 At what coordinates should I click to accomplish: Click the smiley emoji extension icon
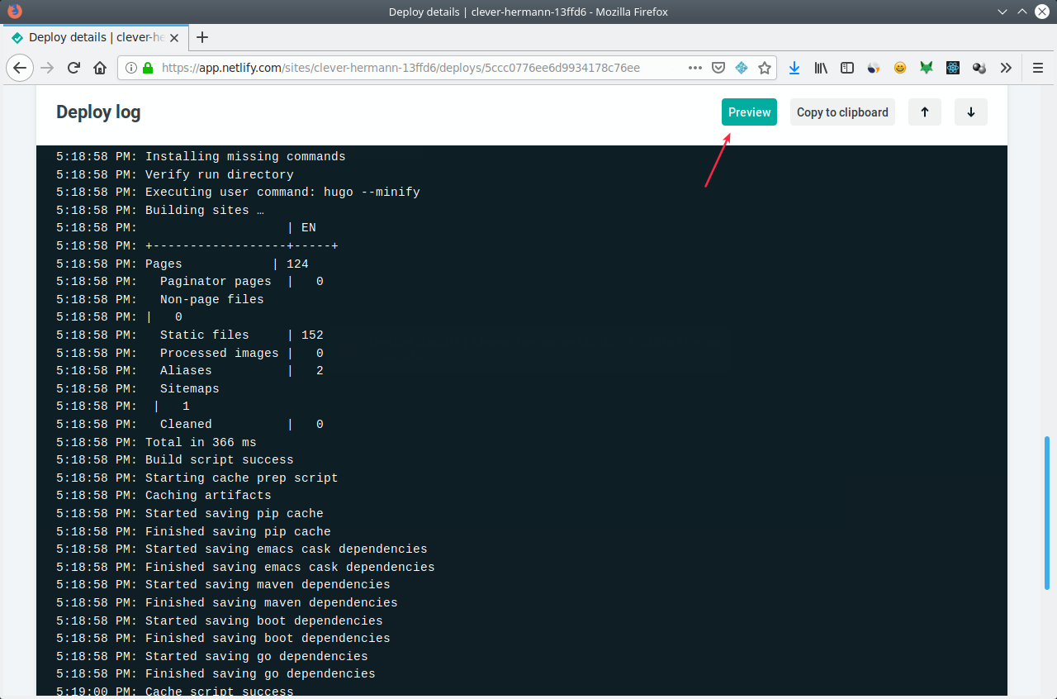900,68
